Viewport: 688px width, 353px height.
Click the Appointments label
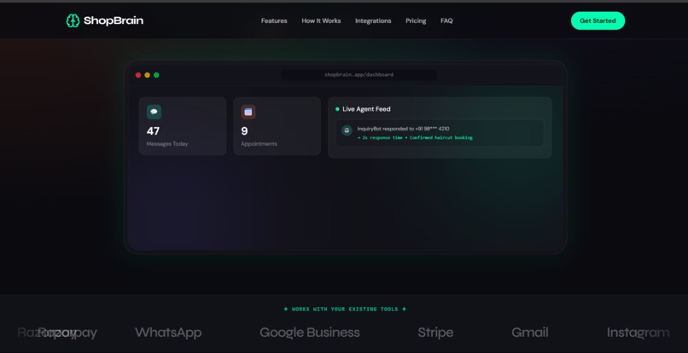click(x=259, y=144)
